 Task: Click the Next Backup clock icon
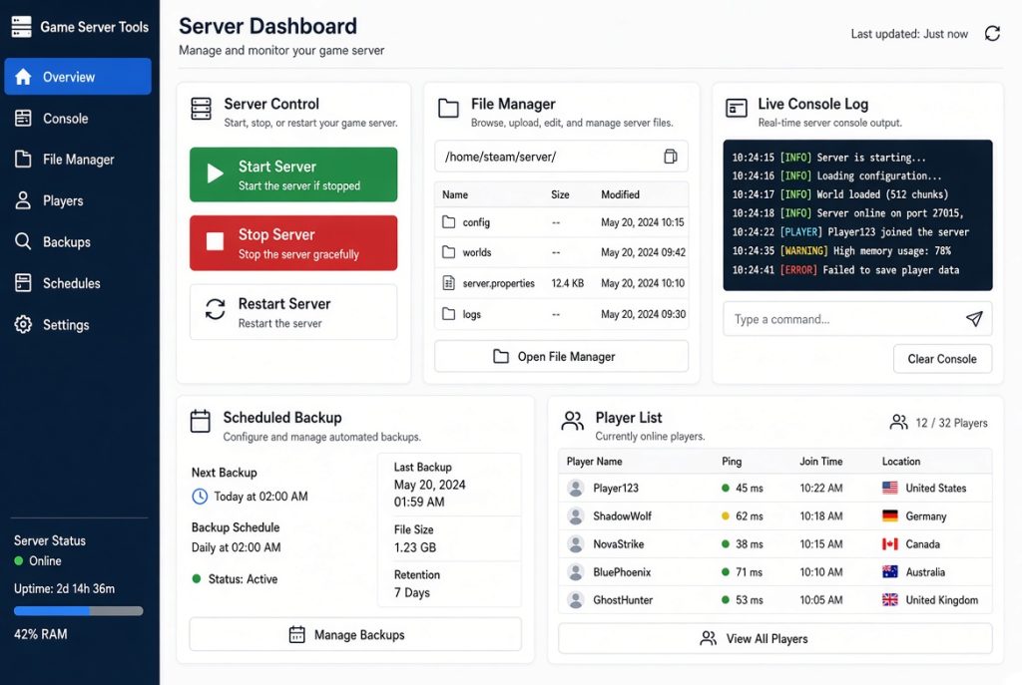[x=200, y=497]
